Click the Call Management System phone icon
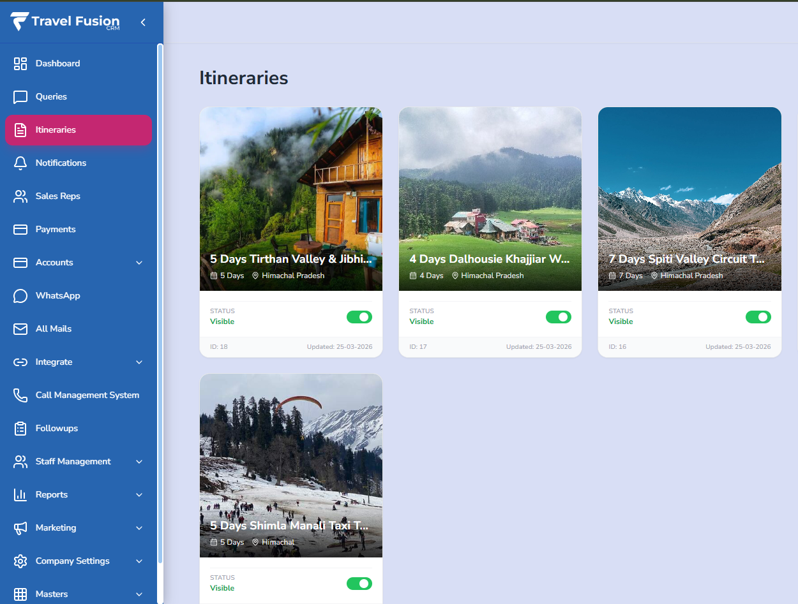Image resolution: width=798 pixels, height=604 pixels. tap(20, 395)
